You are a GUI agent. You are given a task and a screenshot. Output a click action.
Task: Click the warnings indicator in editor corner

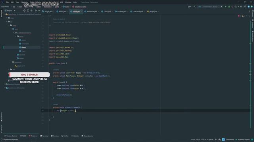pos(243,16)
